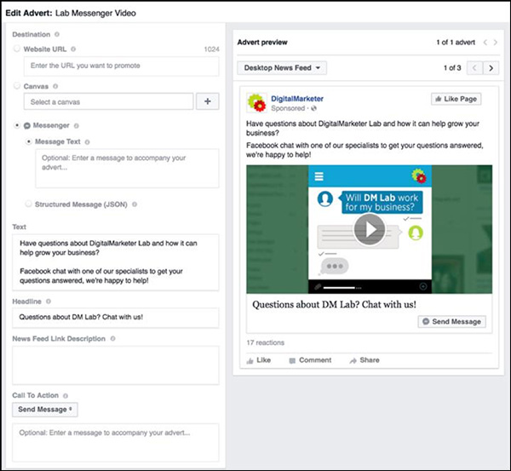511x471 pixels.
Task: Click the DigitalMarketer gear logo avatar
Action: click(256, 103)
